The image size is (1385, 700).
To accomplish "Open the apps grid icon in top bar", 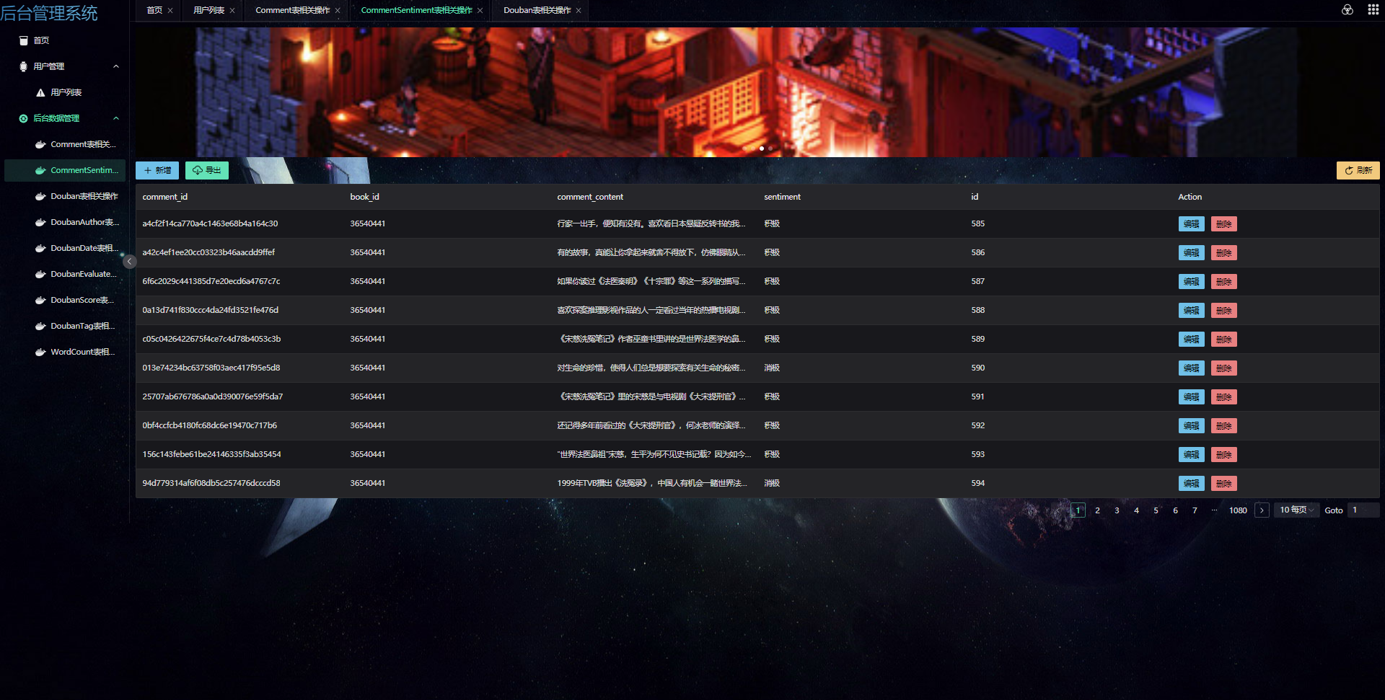I will 1373,10.
